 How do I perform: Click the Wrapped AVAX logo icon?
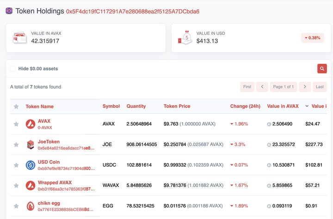[31, 185]
